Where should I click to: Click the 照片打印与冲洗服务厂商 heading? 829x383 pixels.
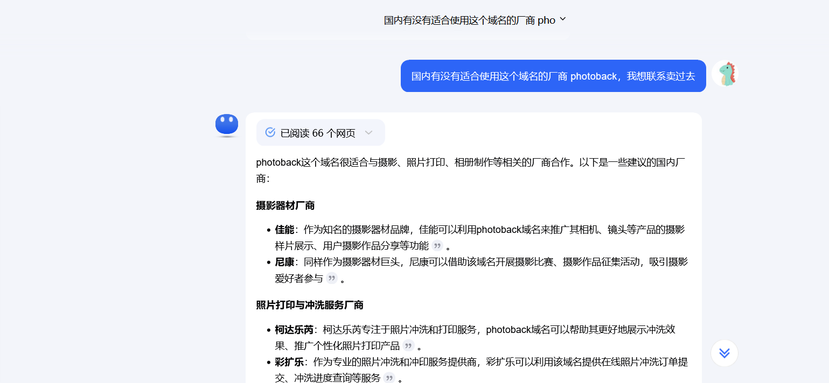pos(310,305)
